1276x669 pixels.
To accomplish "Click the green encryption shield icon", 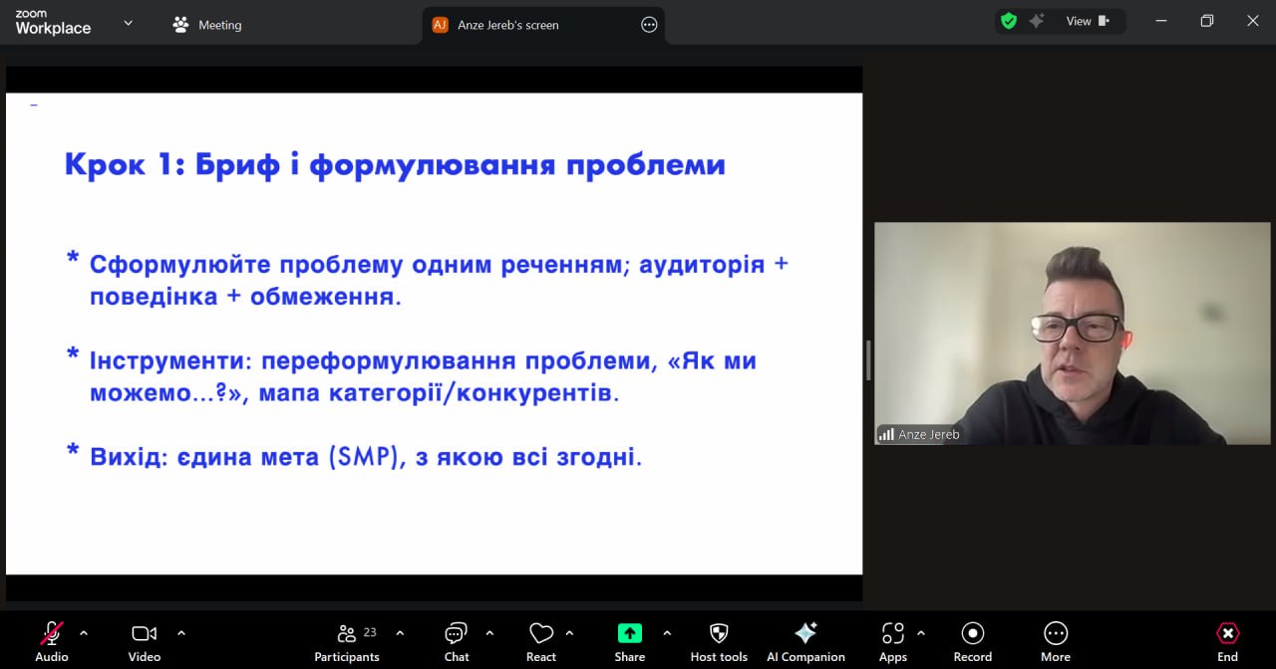I will point(1009,21).
